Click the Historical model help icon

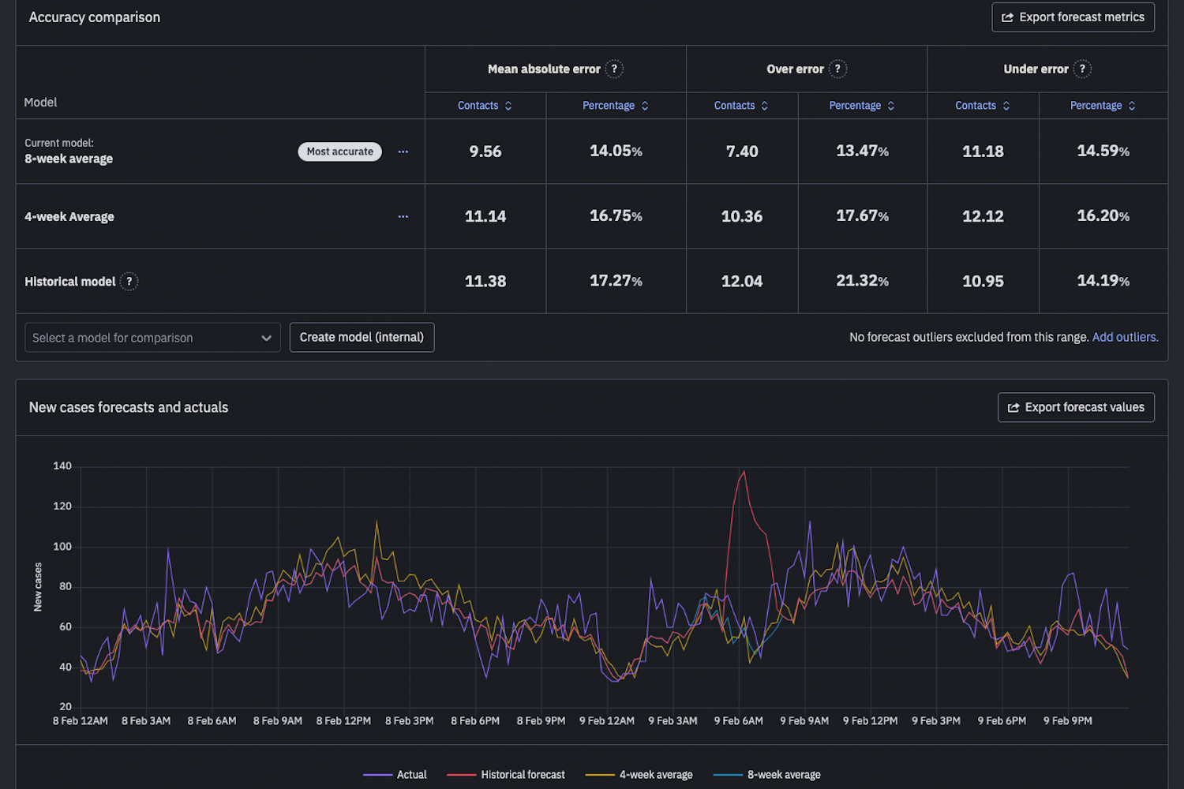[x=129, y=282]
